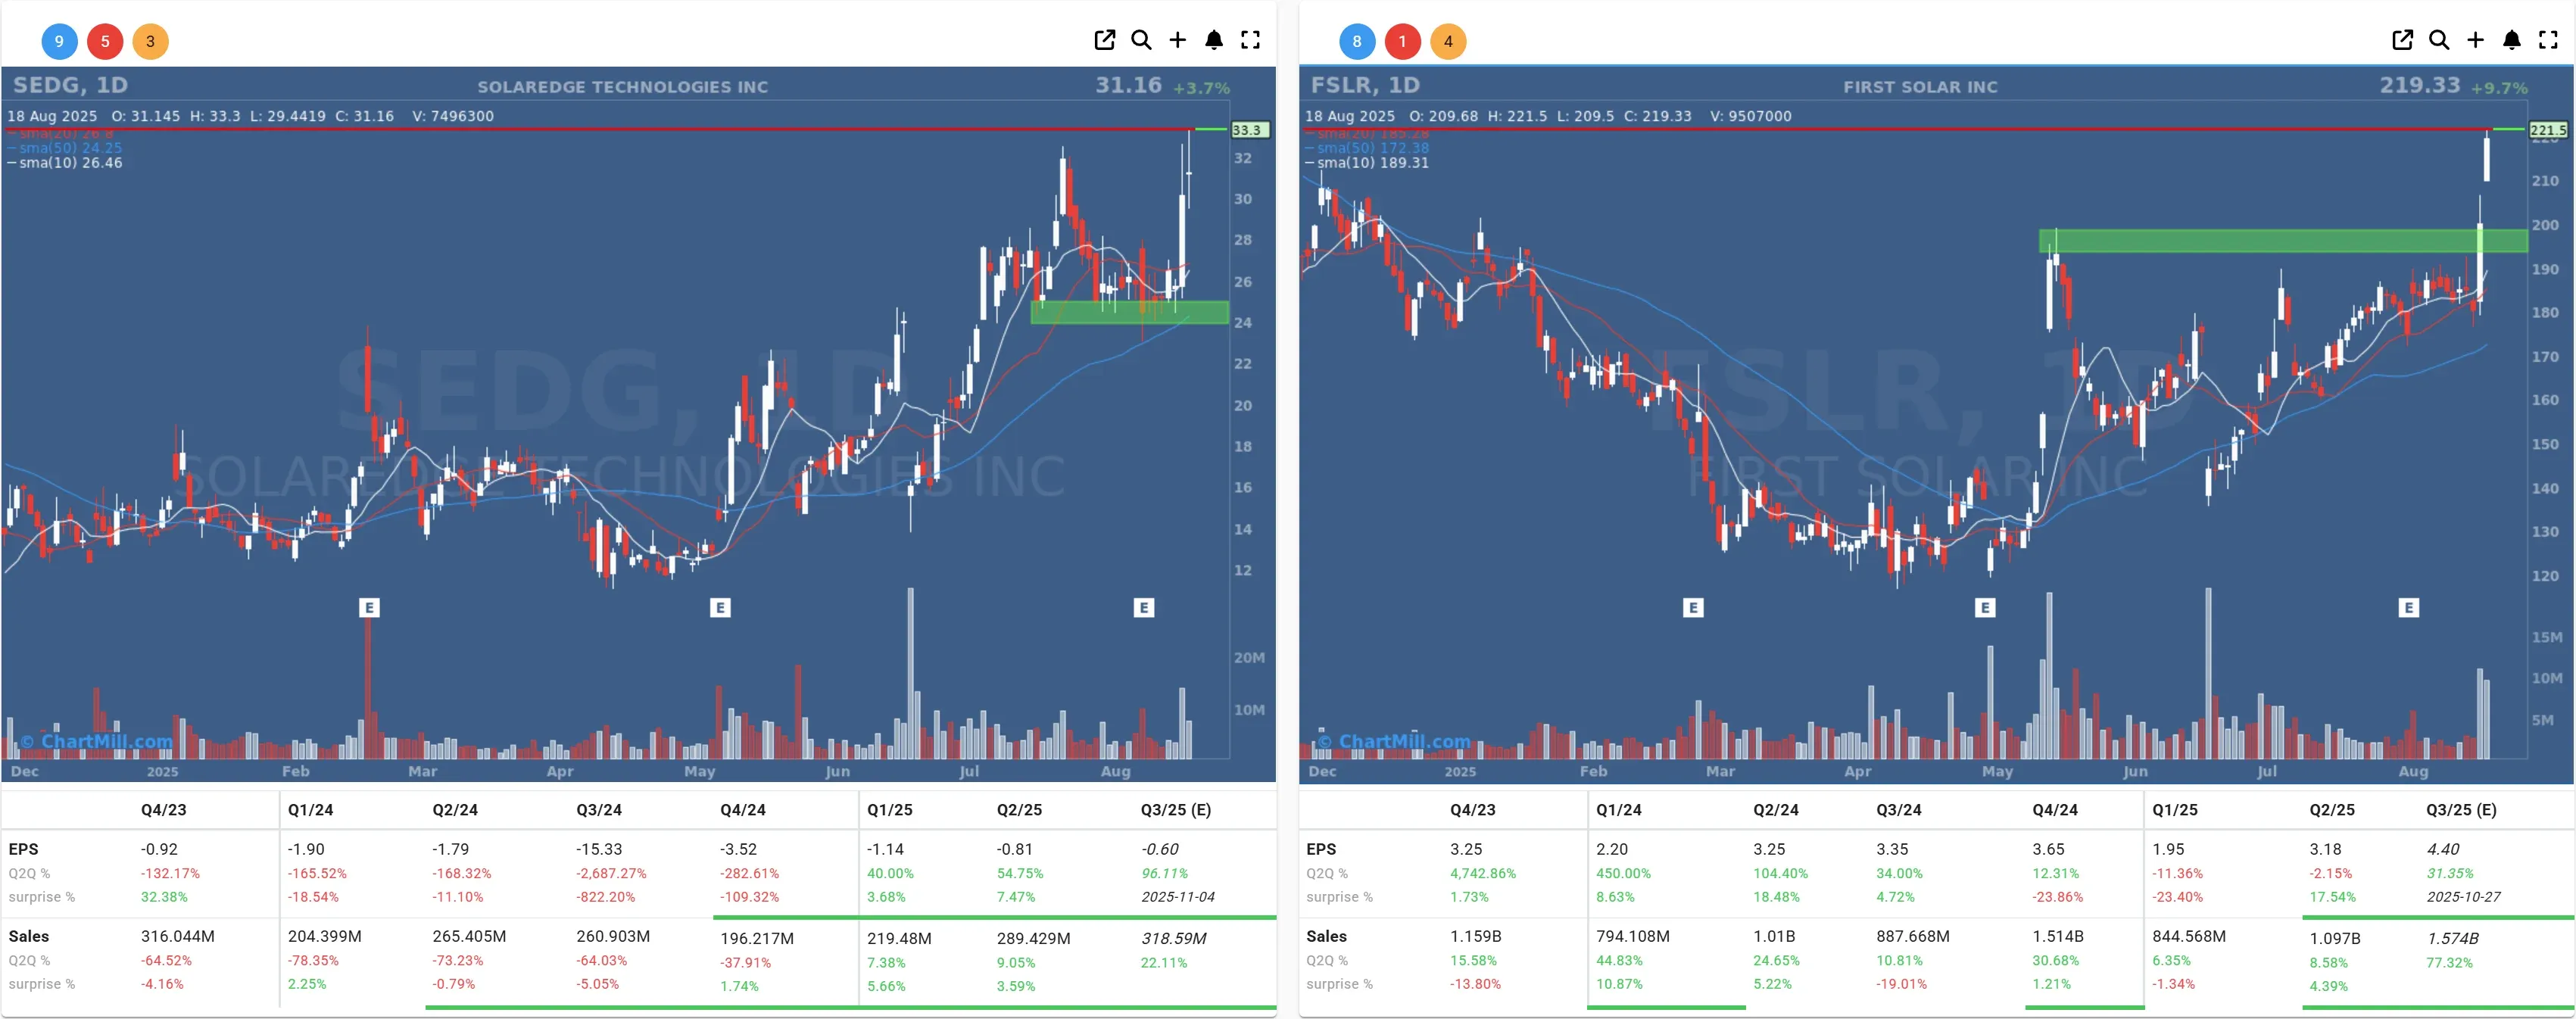Image resolution: width=2576 pixels, height=1019 pixels.
Task: Click SEDG, 1D chart title
Action: coord(70,85)
